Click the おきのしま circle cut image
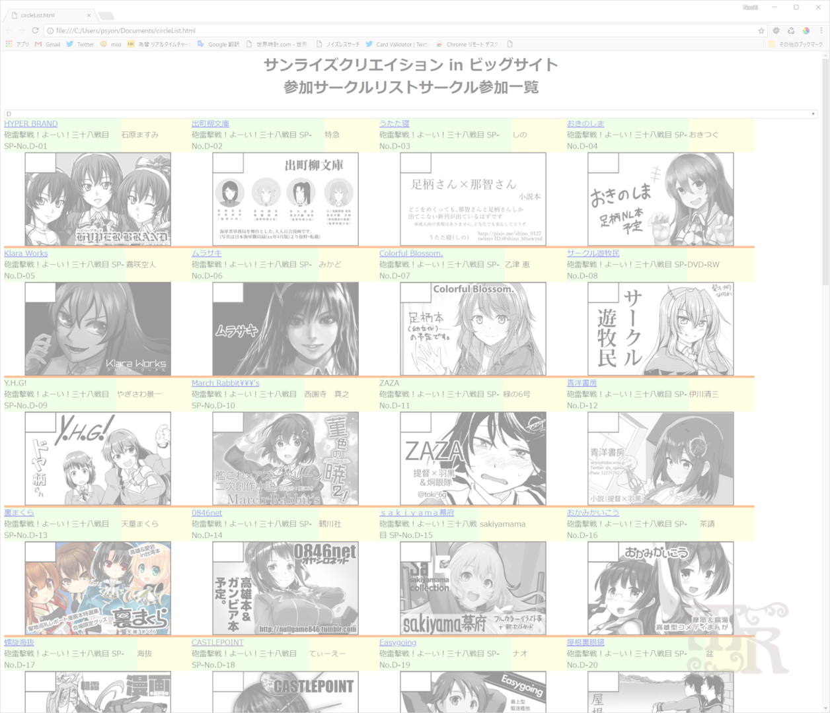The width and height of the screenshot is (830, 713). tap(661, 199)
